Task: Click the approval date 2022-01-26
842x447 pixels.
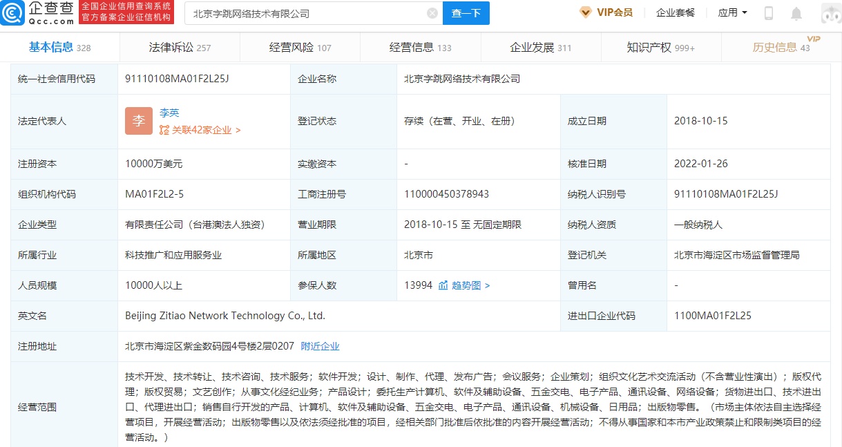Action: [x=700, y=164]
